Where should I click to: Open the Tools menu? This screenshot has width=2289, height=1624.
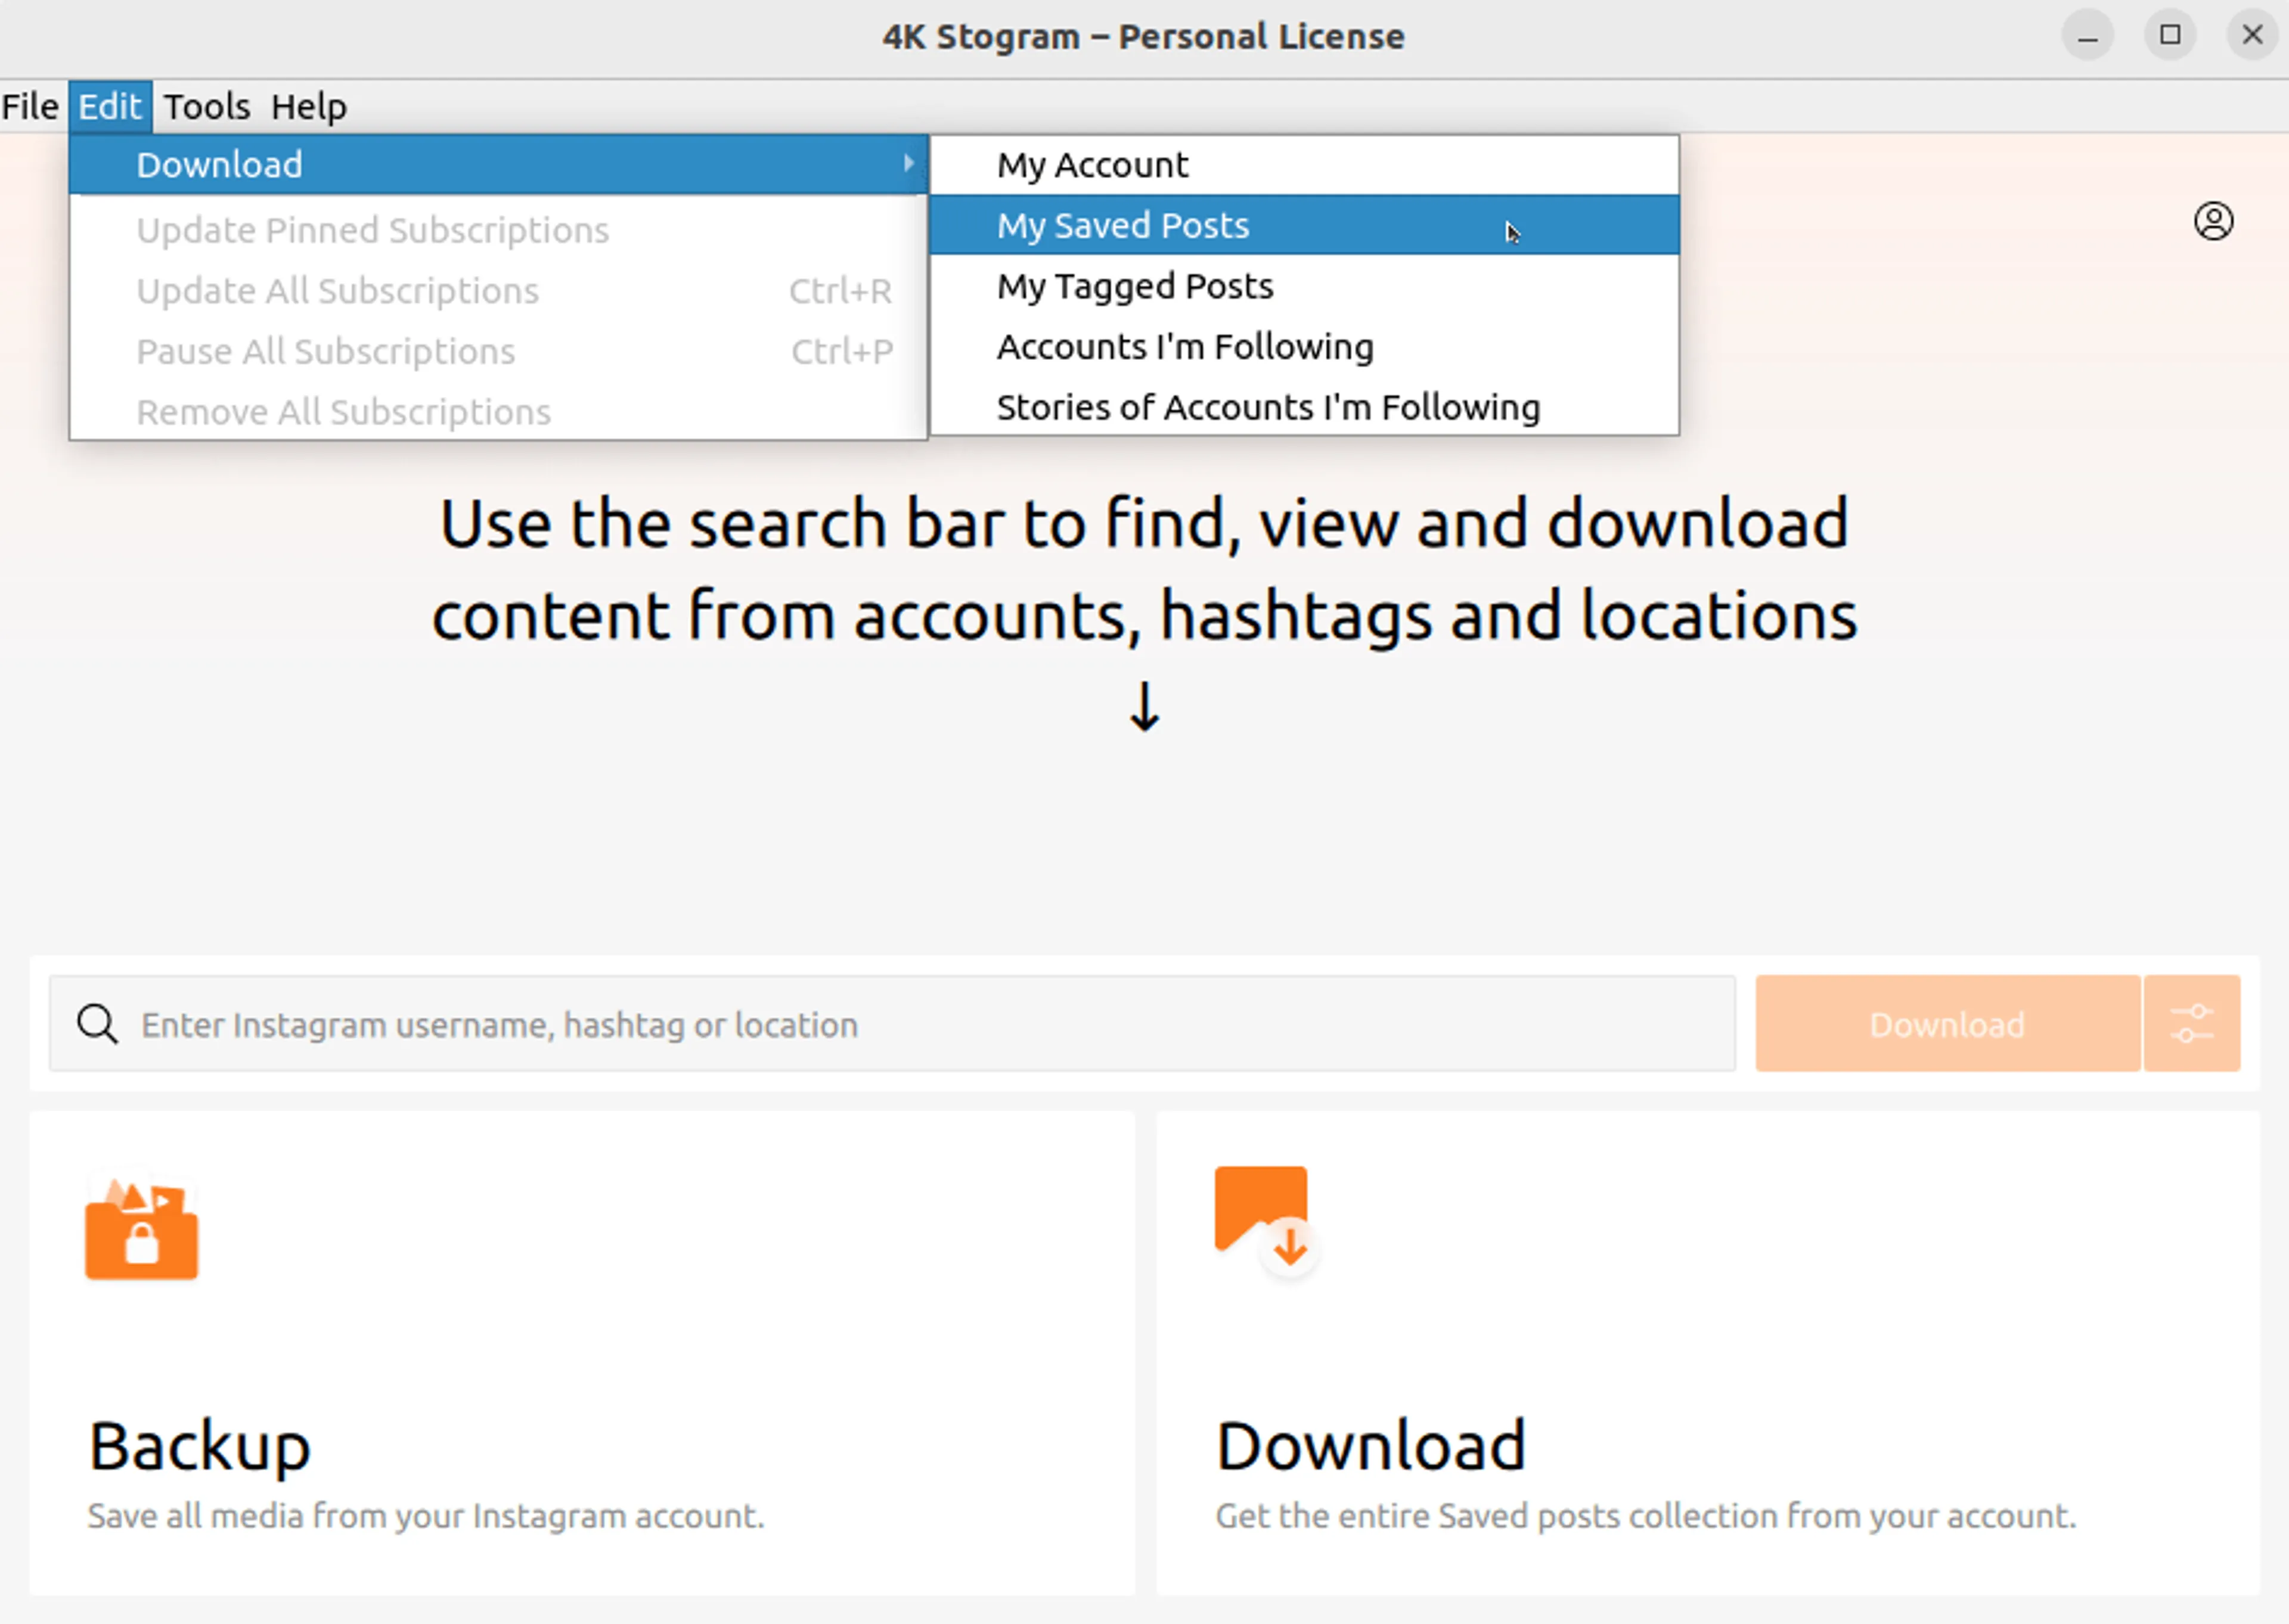tap(206, 106)
